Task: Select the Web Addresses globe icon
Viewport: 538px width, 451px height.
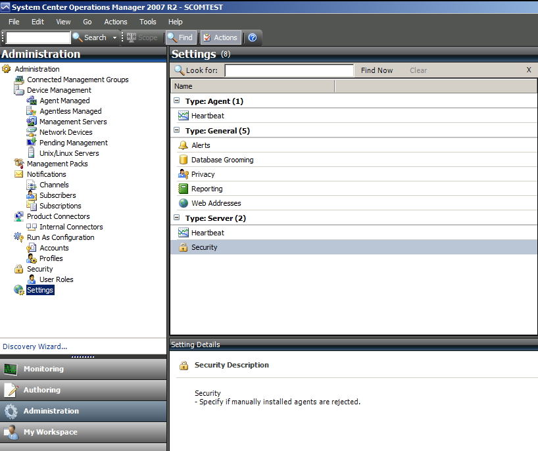Action: 183,203
